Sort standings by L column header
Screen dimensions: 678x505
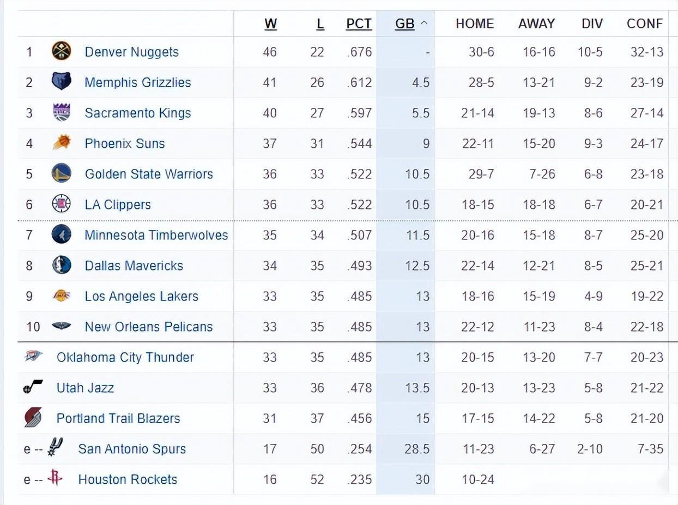pos(320,24)
